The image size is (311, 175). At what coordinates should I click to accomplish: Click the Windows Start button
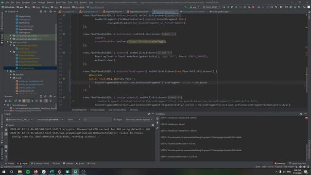click(4, 172)
